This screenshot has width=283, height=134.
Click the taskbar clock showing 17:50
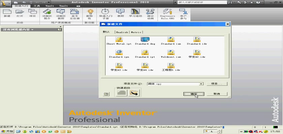[x=276, y=132]
